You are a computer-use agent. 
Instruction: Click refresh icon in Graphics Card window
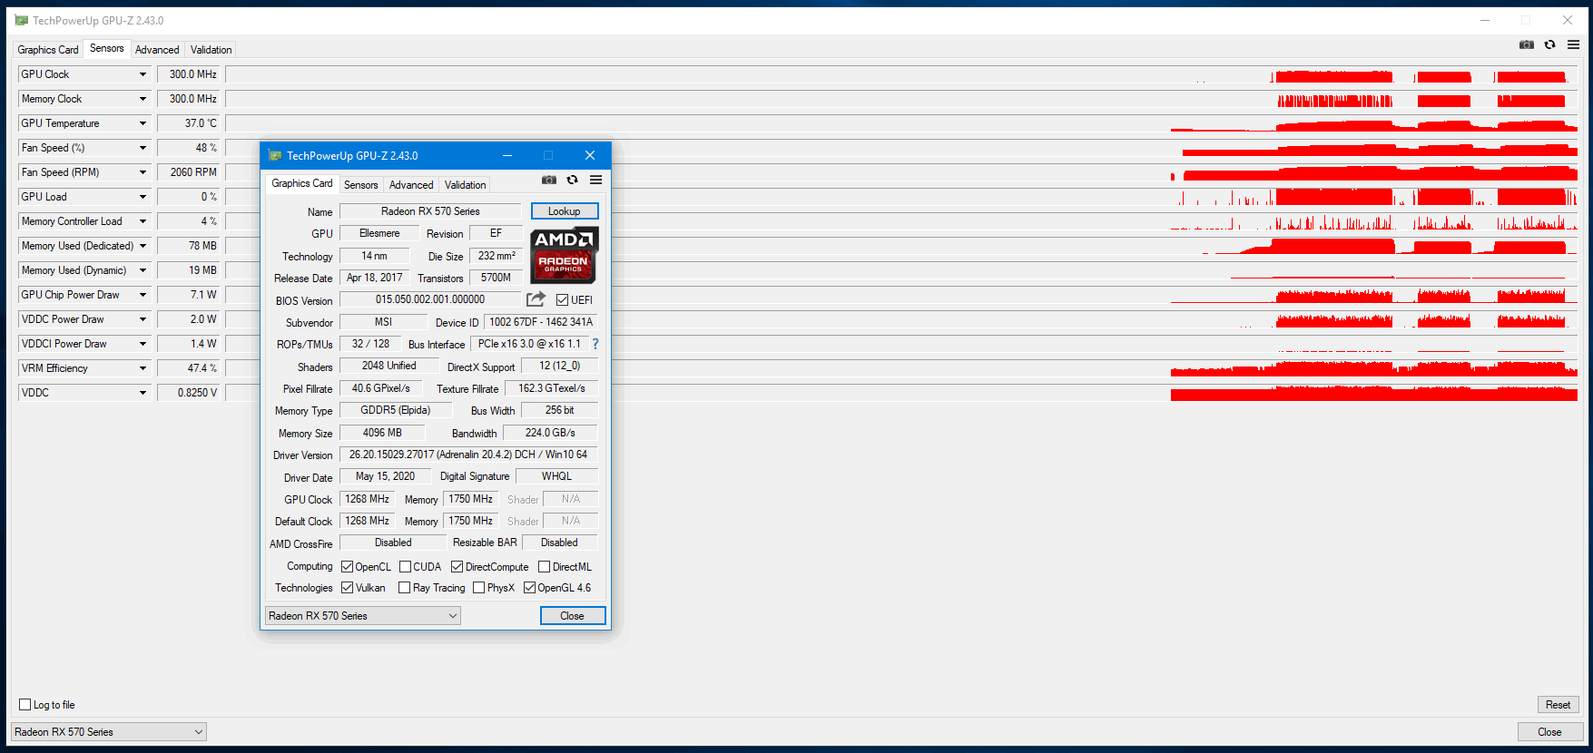click(572, 180)
